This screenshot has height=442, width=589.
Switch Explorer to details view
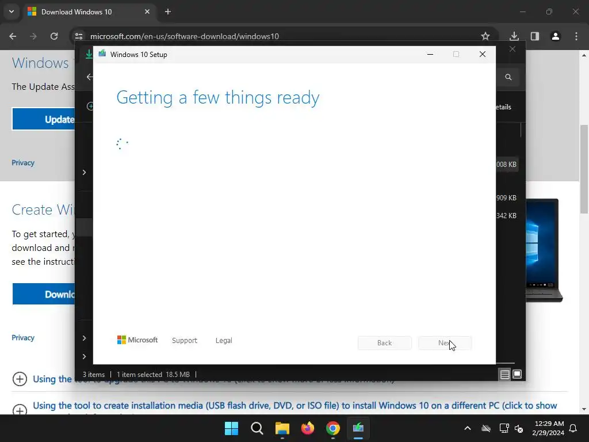[505, 374]
